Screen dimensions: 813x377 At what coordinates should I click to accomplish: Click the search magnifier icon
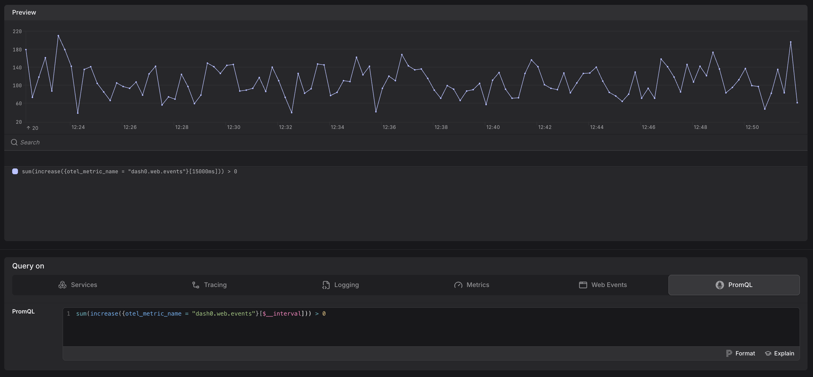pos(14,142)
